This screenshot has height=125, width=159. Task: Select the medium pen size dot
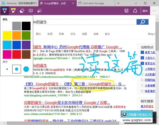click(16, 69)
